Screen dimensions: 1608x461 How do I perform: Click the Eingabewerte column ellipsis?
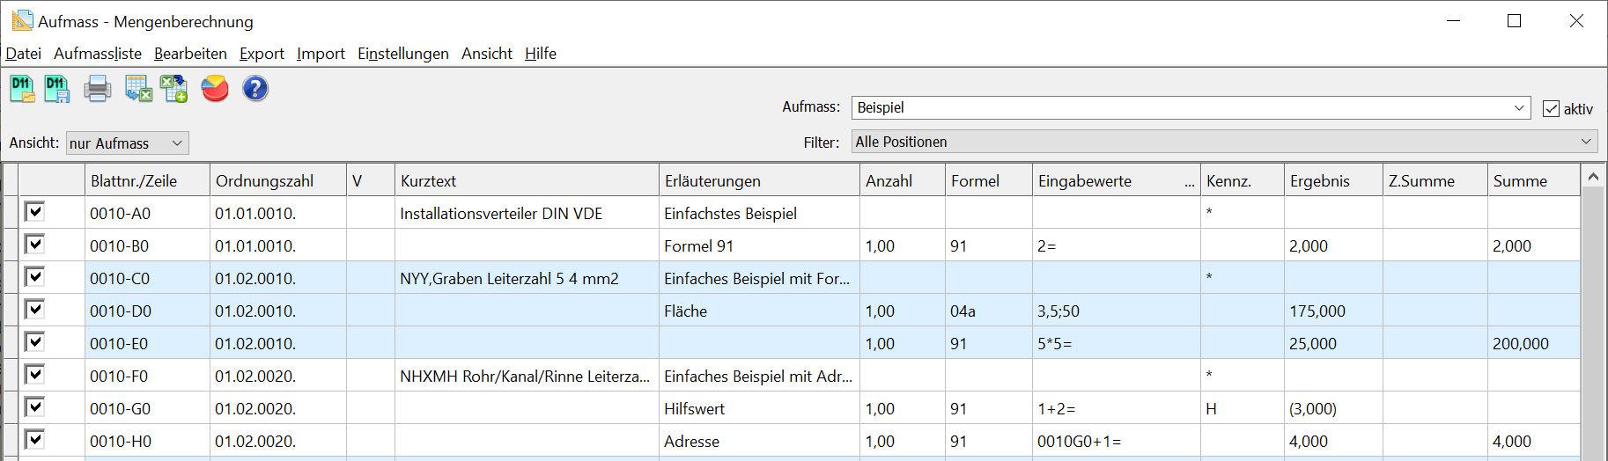[x=1190, y=182]
